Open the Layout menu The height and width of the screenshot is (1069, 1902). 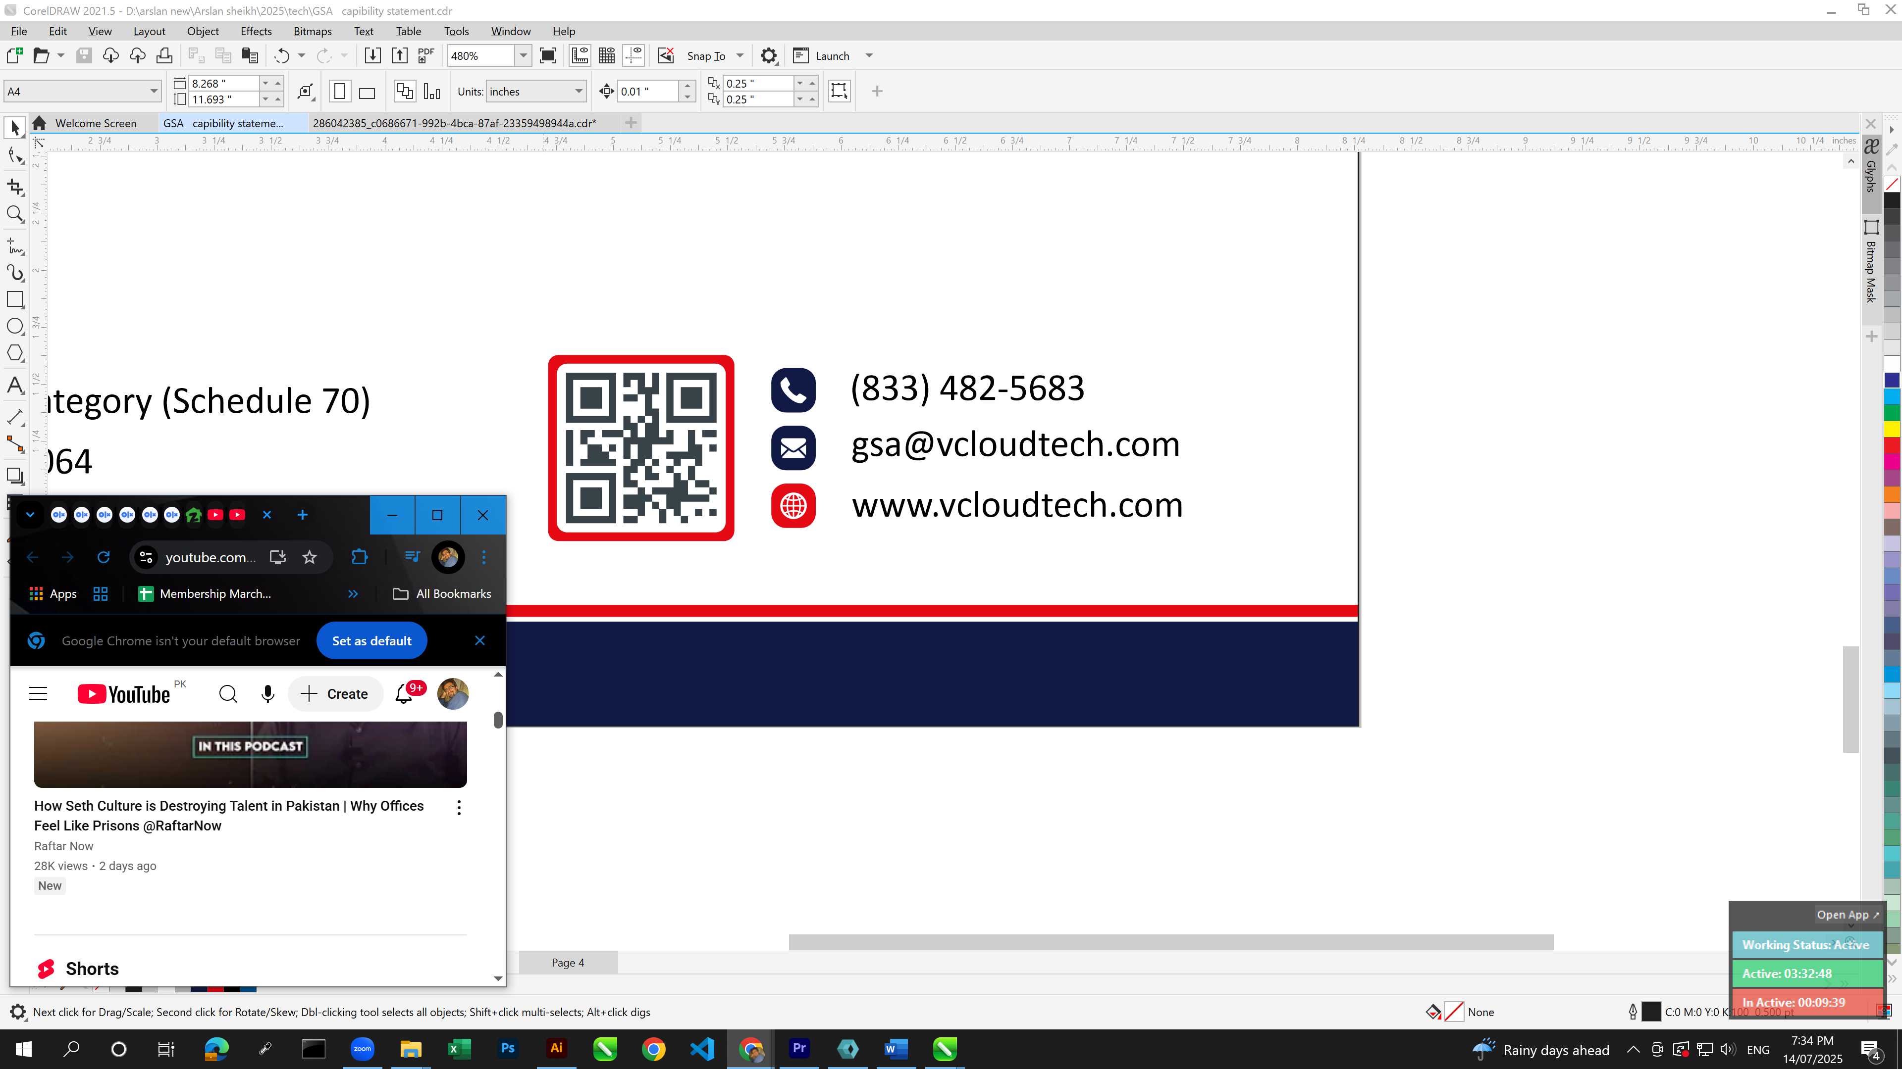point(149,31)
